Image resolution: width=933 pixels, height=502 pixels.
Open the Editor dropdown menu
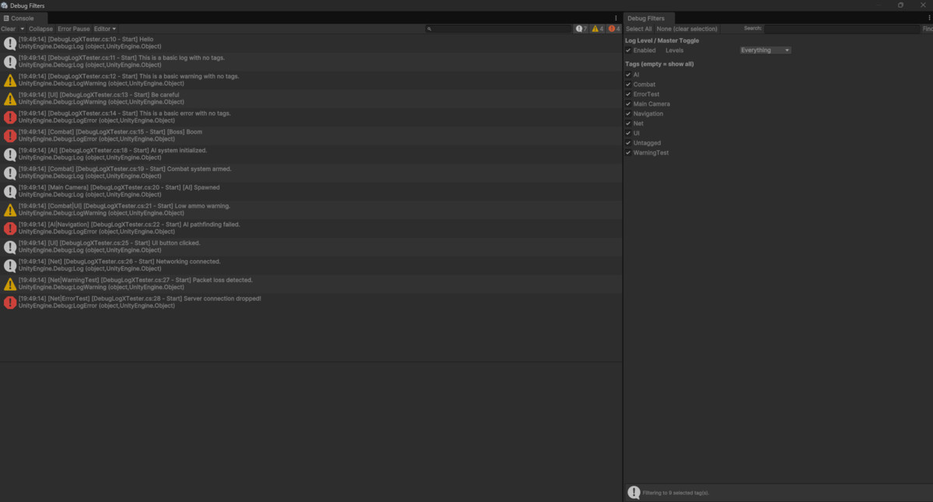[x=104, y=28]
